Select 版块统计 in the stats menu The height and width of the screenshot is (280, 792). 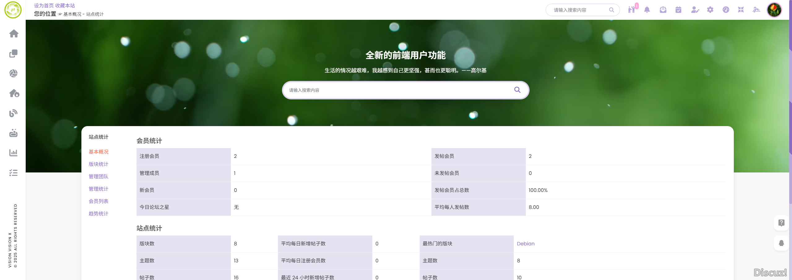[98, 164]
